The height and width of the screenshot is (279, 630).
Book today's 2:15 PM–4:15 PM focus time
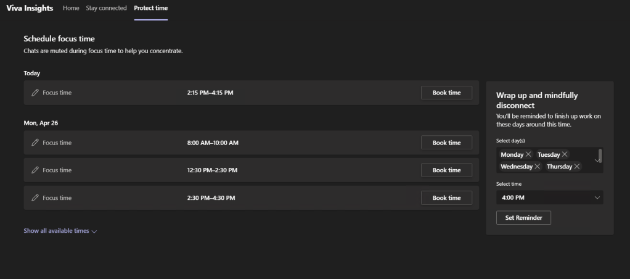446,93
